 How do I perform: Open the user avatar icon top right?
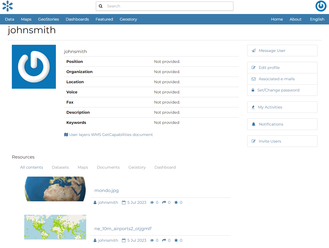(x=321, y=6)
